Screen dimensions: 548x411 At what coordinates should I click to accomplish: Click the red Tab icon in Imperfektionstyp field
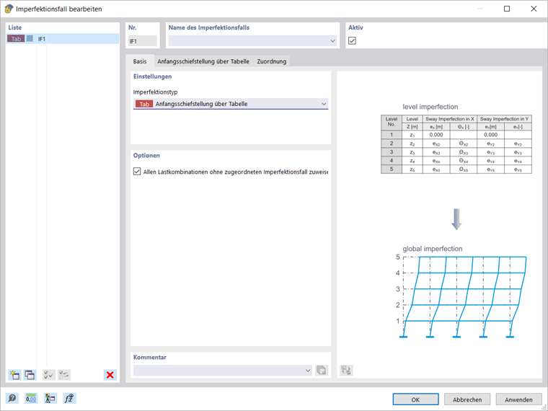coord(144,104)
